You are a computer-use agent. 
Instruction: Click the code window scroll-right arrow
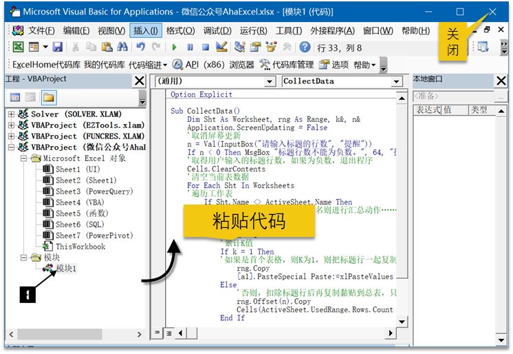(x=390, y=333)
